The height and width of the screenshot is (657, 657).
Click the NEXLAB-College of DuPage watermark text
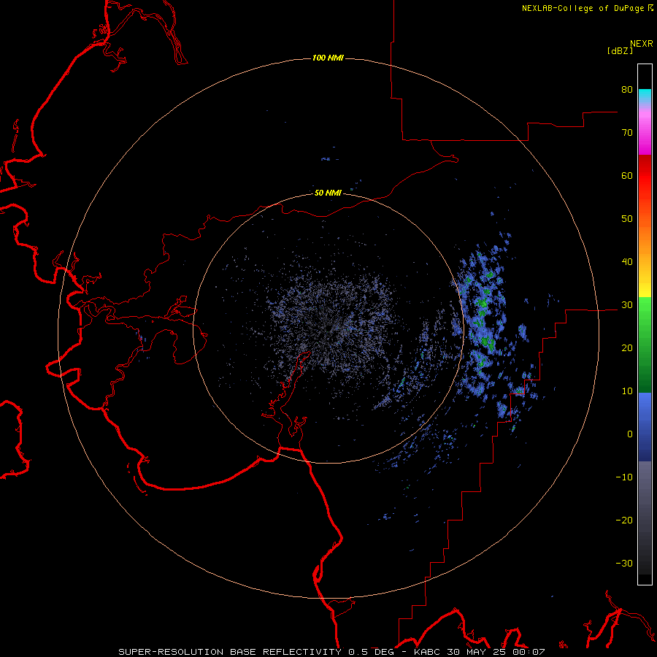[583, 8]
